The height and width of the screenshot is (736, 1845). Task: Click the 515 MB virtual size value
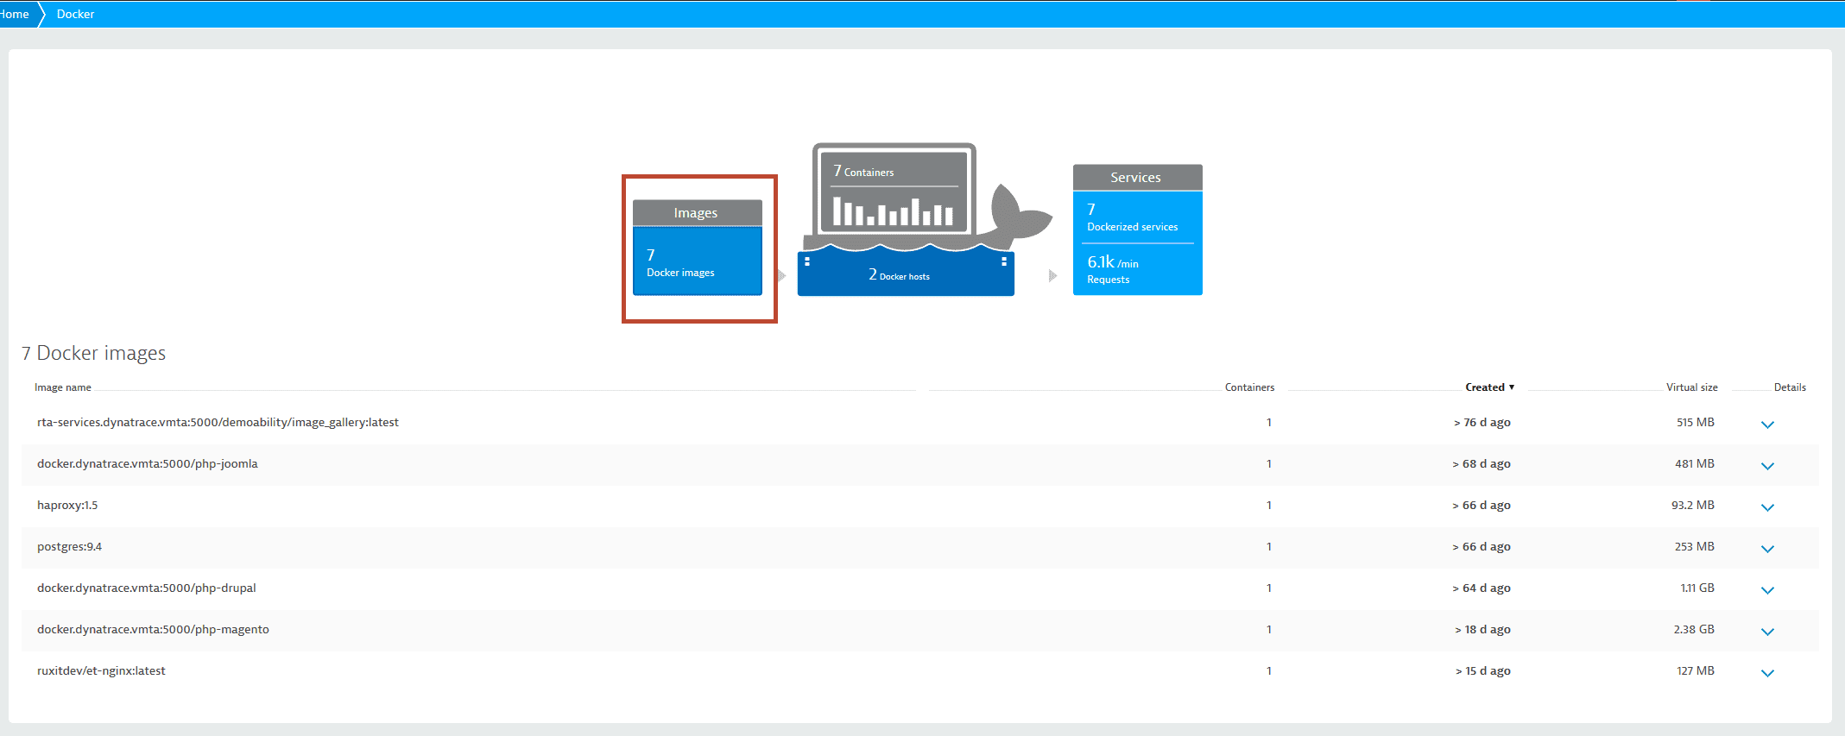tap(1696, 422)
